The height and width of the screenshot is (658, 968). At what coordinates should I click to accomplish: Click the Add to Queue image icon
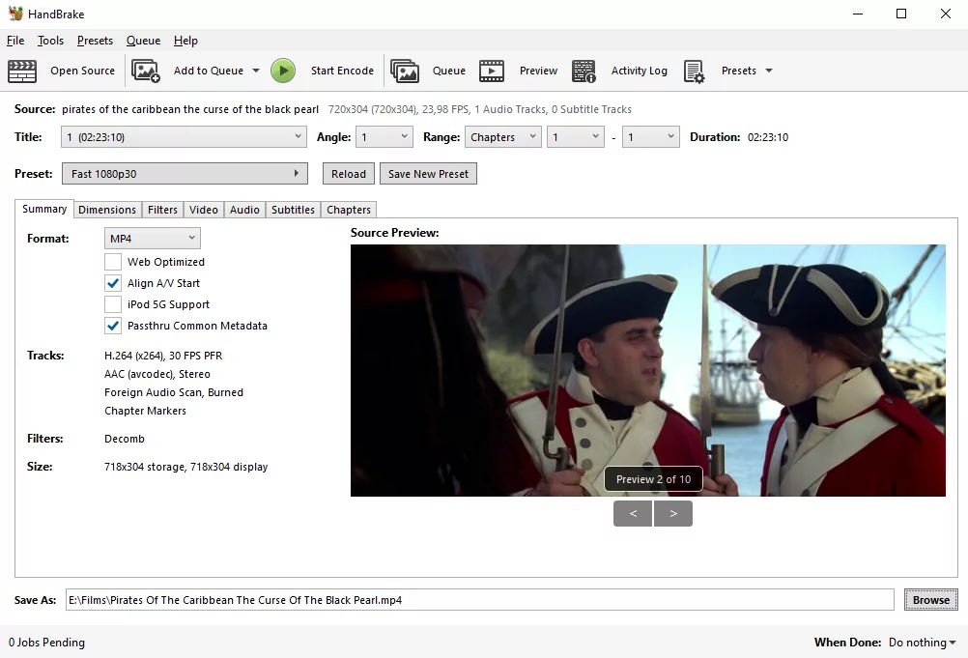(146, 71)
